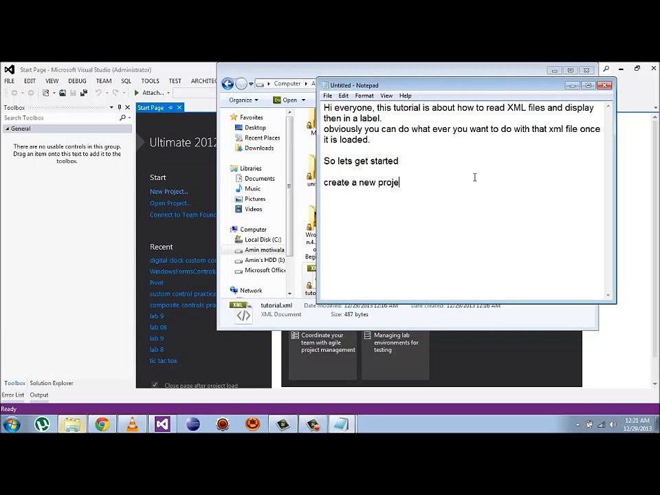Open Windows Explorer from the taskbar

click(x=72, y=424)
